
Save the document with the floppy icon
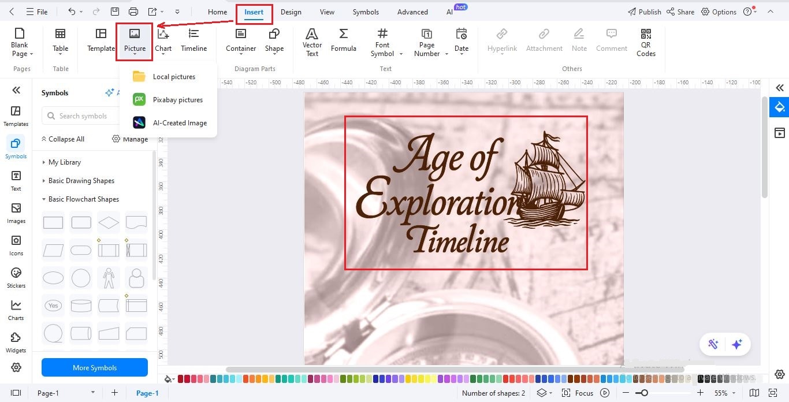tap(115, 12)
